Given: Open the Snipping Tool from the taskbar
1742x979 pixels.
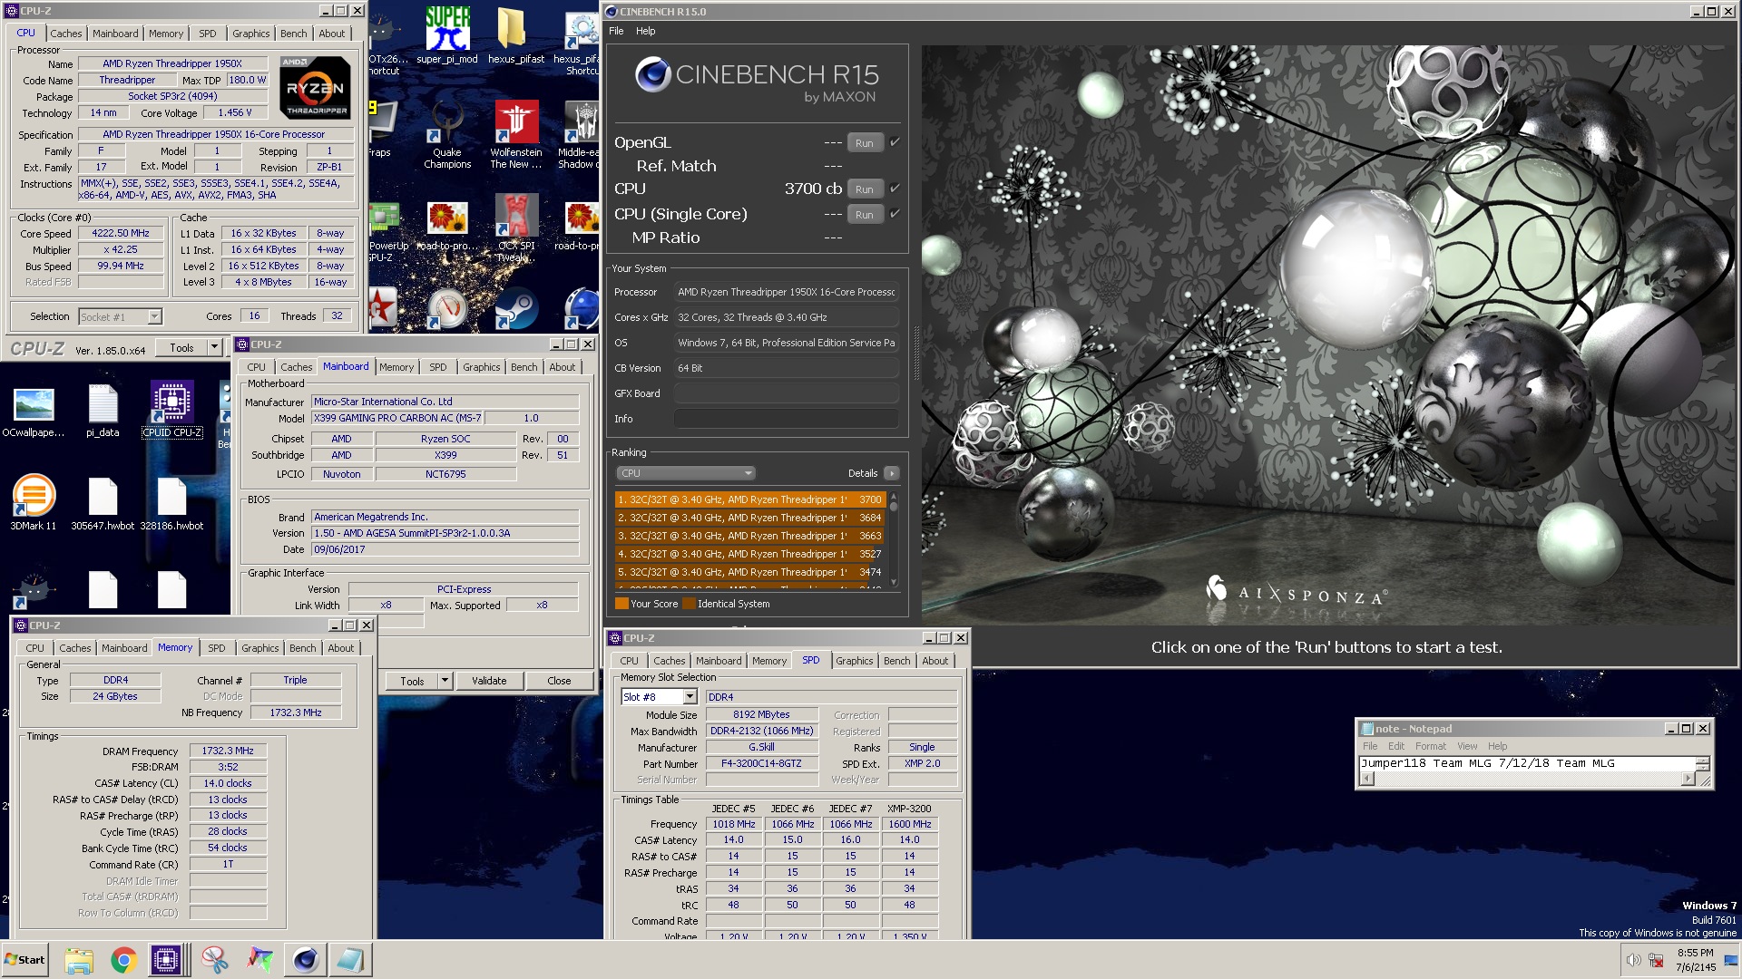Looking at the screenshot, I should point(215,960).
